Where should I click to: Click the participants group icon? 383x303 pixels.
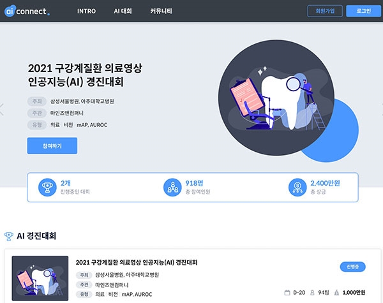coord(172,188)
